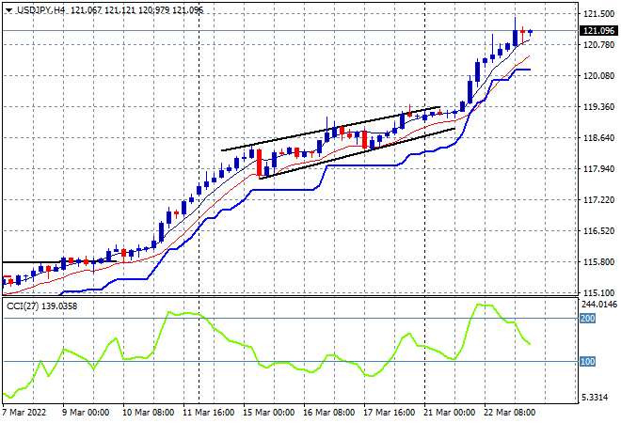Select the 17 Mar 16:00 time label

tap(389, 413)
